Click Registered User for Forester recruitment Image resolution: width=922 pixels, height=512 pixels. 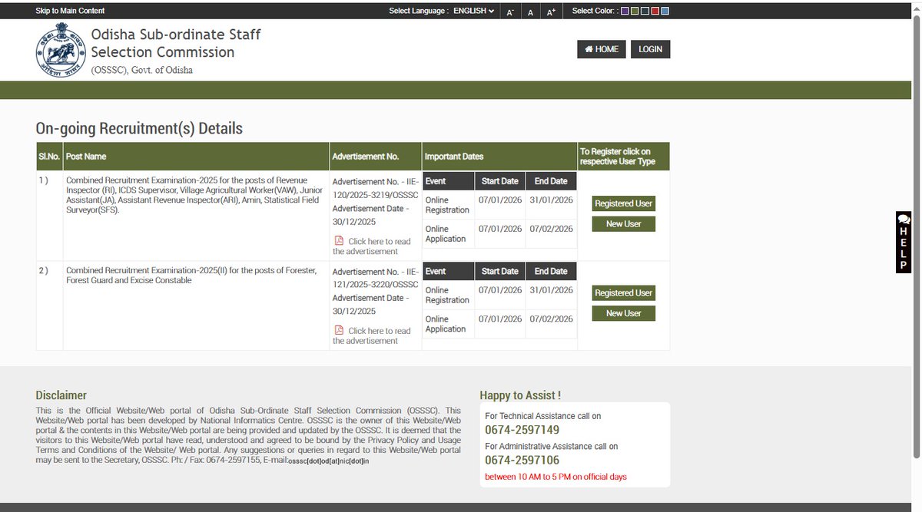pyautogui.click(x=623, y=292)
